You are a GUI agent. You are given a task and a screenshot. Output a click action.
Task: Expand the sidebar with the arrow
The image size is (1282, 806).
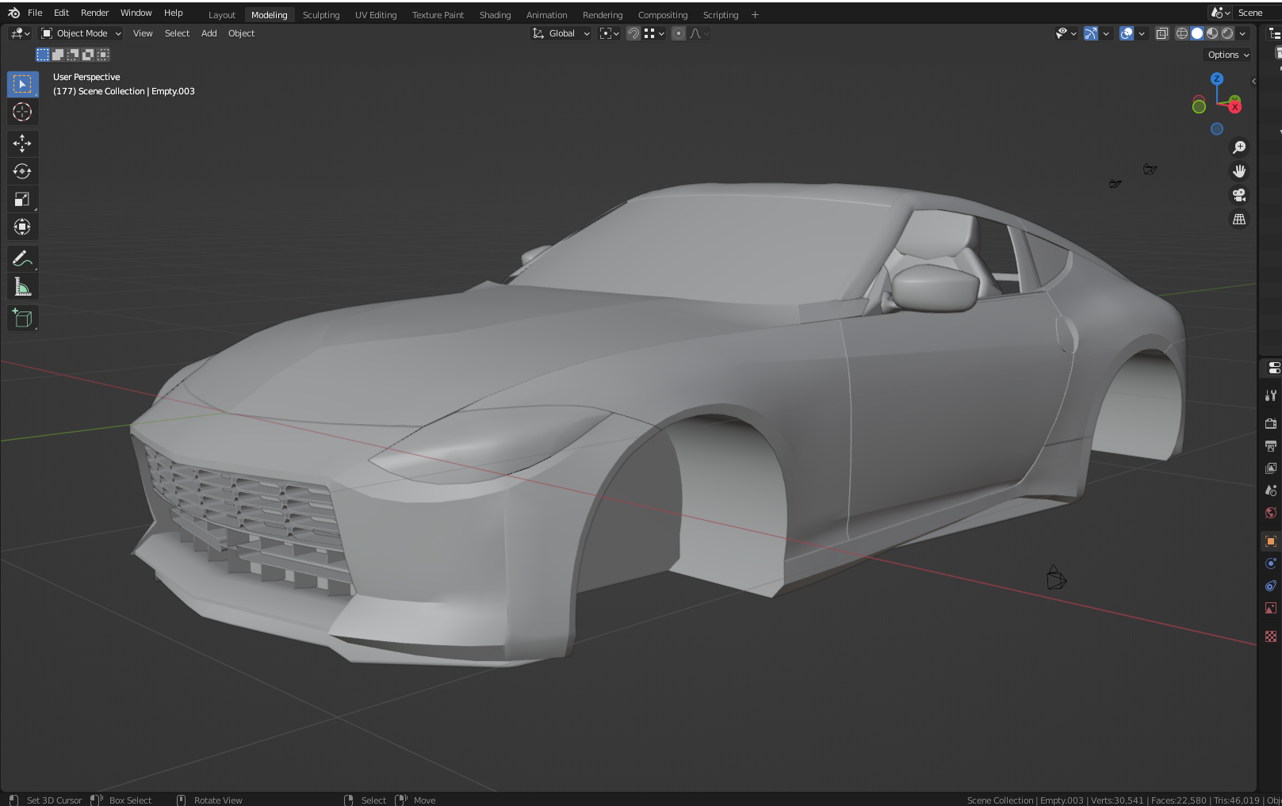1253,81
